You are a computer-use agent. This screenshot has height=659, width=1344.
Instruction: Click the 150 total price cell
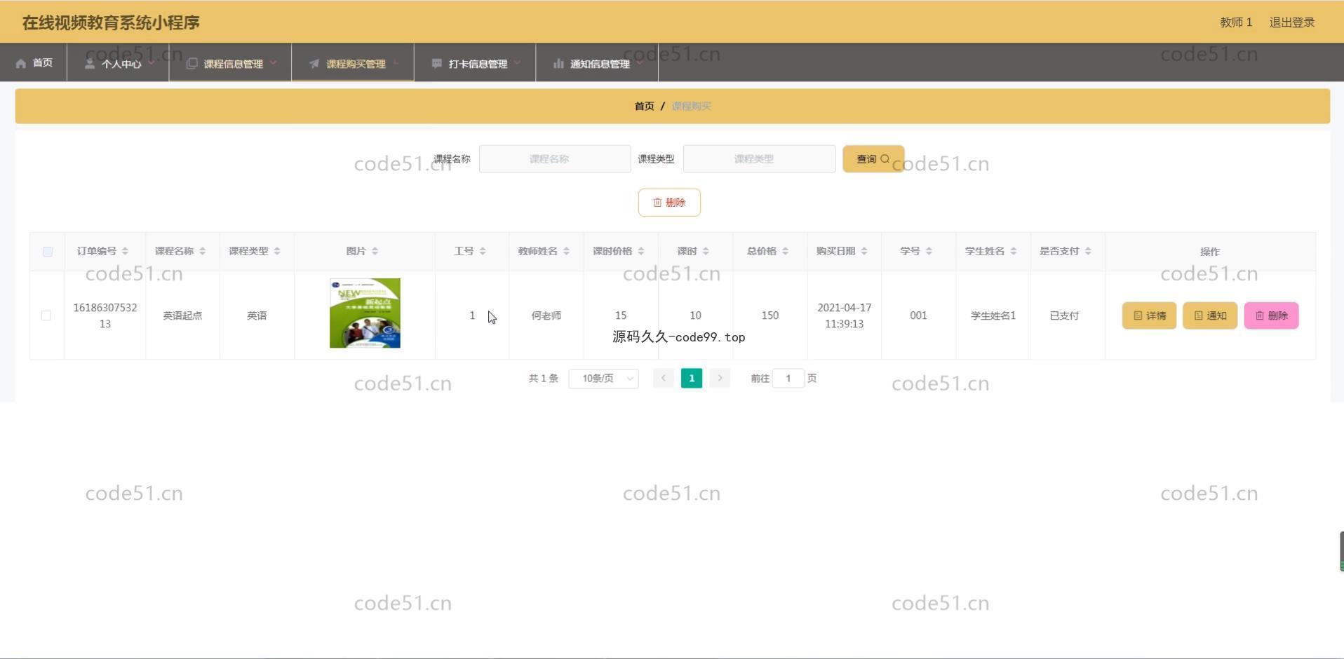[x=770, y=315]
